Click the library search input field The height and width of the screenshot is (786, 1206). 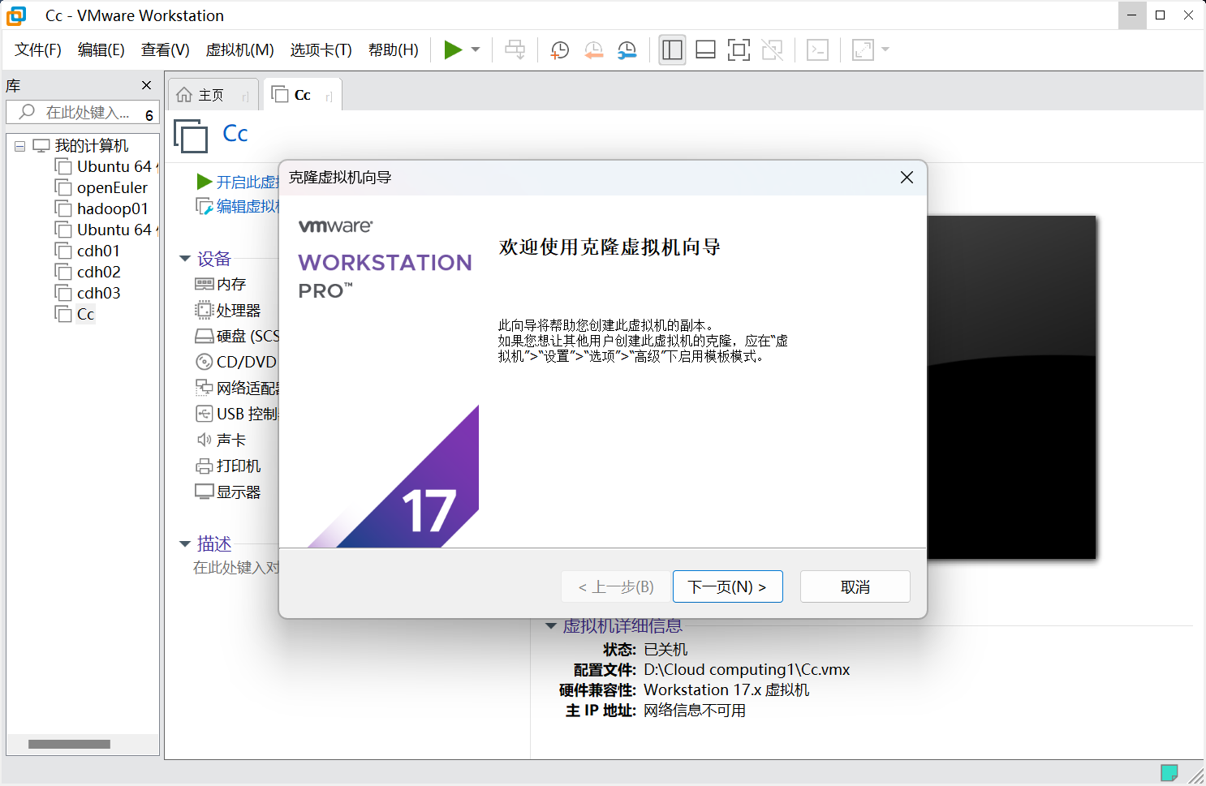[81, 113]
